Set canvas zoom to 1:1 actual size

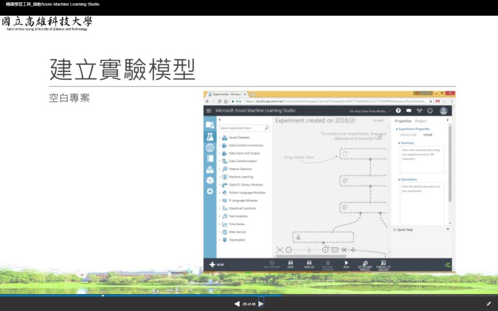pos(335,250)
